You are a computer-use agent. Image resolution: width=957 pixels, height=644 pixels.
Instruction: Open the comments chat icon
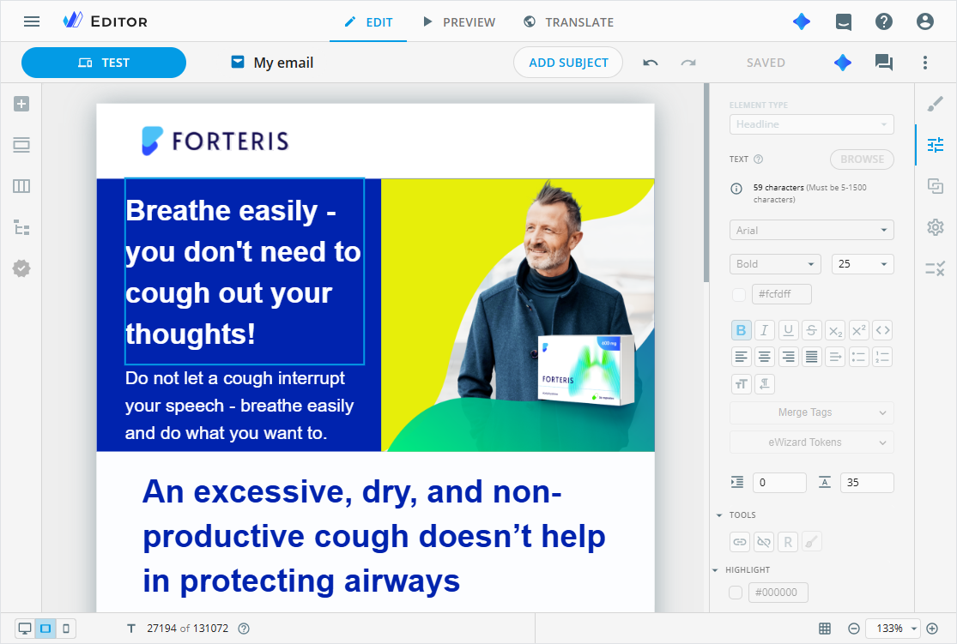(x=884, y=63)
